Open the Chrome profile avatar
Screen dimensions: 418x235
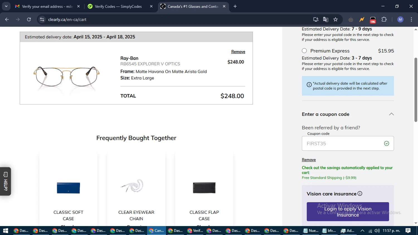coord(400,20)
